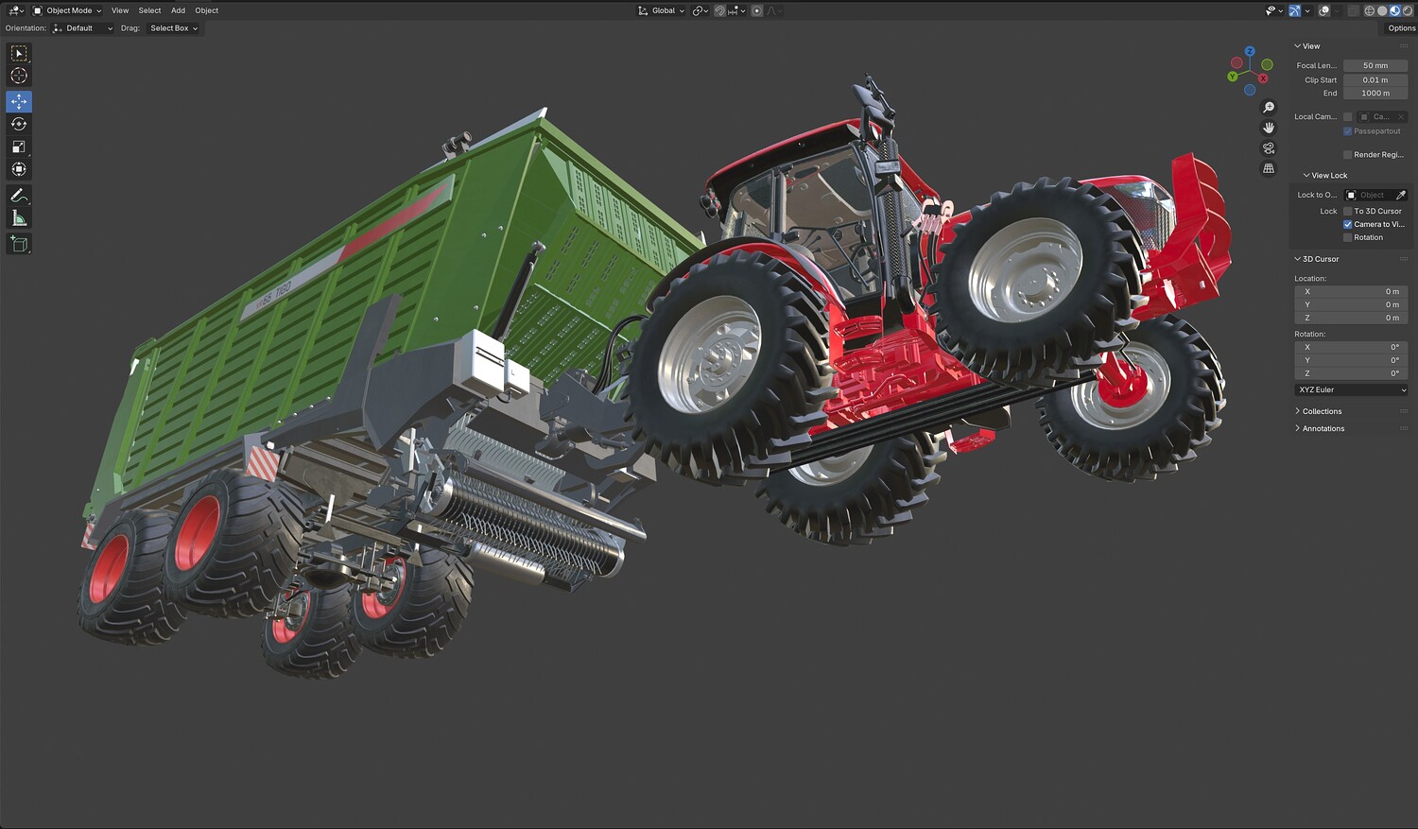This screenshot has width=1418, height=829.
Task: Open the XYZ Euler rotation mode dropdown
Action: pyautogui.click(x=1352, y=389)
